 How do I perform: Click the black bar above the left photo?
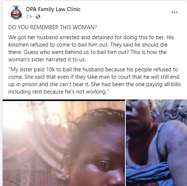pyautogui.click(x=64, y=100)
